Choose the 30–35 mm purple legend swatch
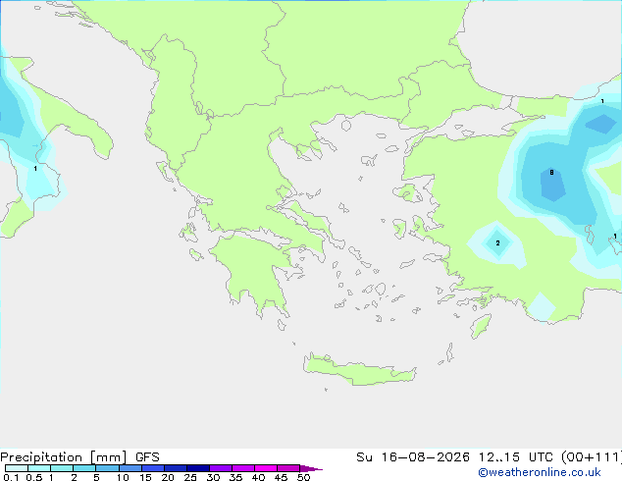The height and width of the screenshot is (481, 622). coord(221,468)
